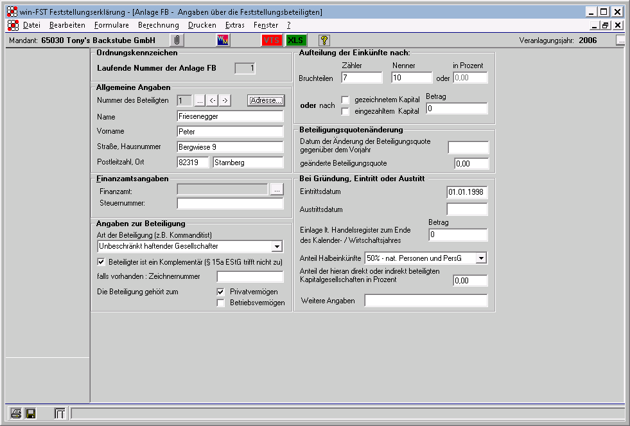
Task: Click the paperclip attachment icon
Action: coord(177,40)
